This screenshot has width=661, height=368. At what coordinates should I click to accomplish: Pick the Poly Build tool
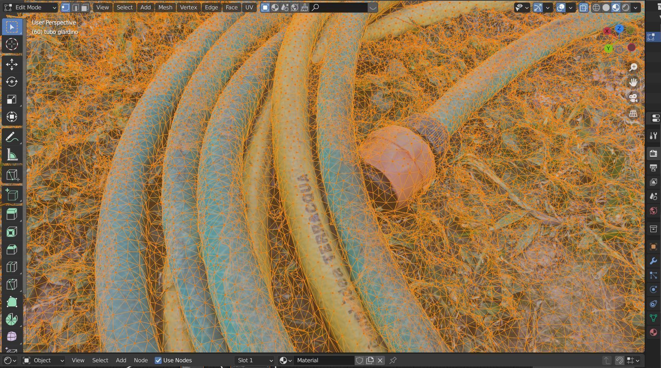coord(12,302)
